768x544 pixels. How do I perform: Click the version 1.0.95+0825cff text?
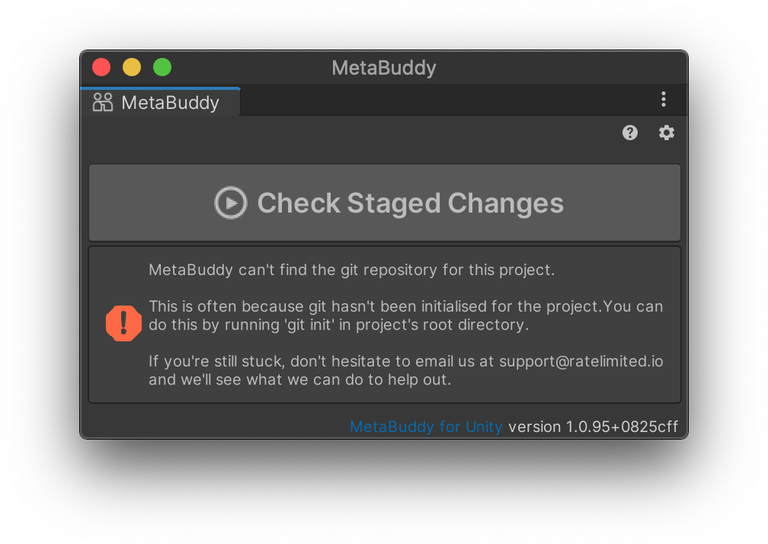click(x=593, y=427)
